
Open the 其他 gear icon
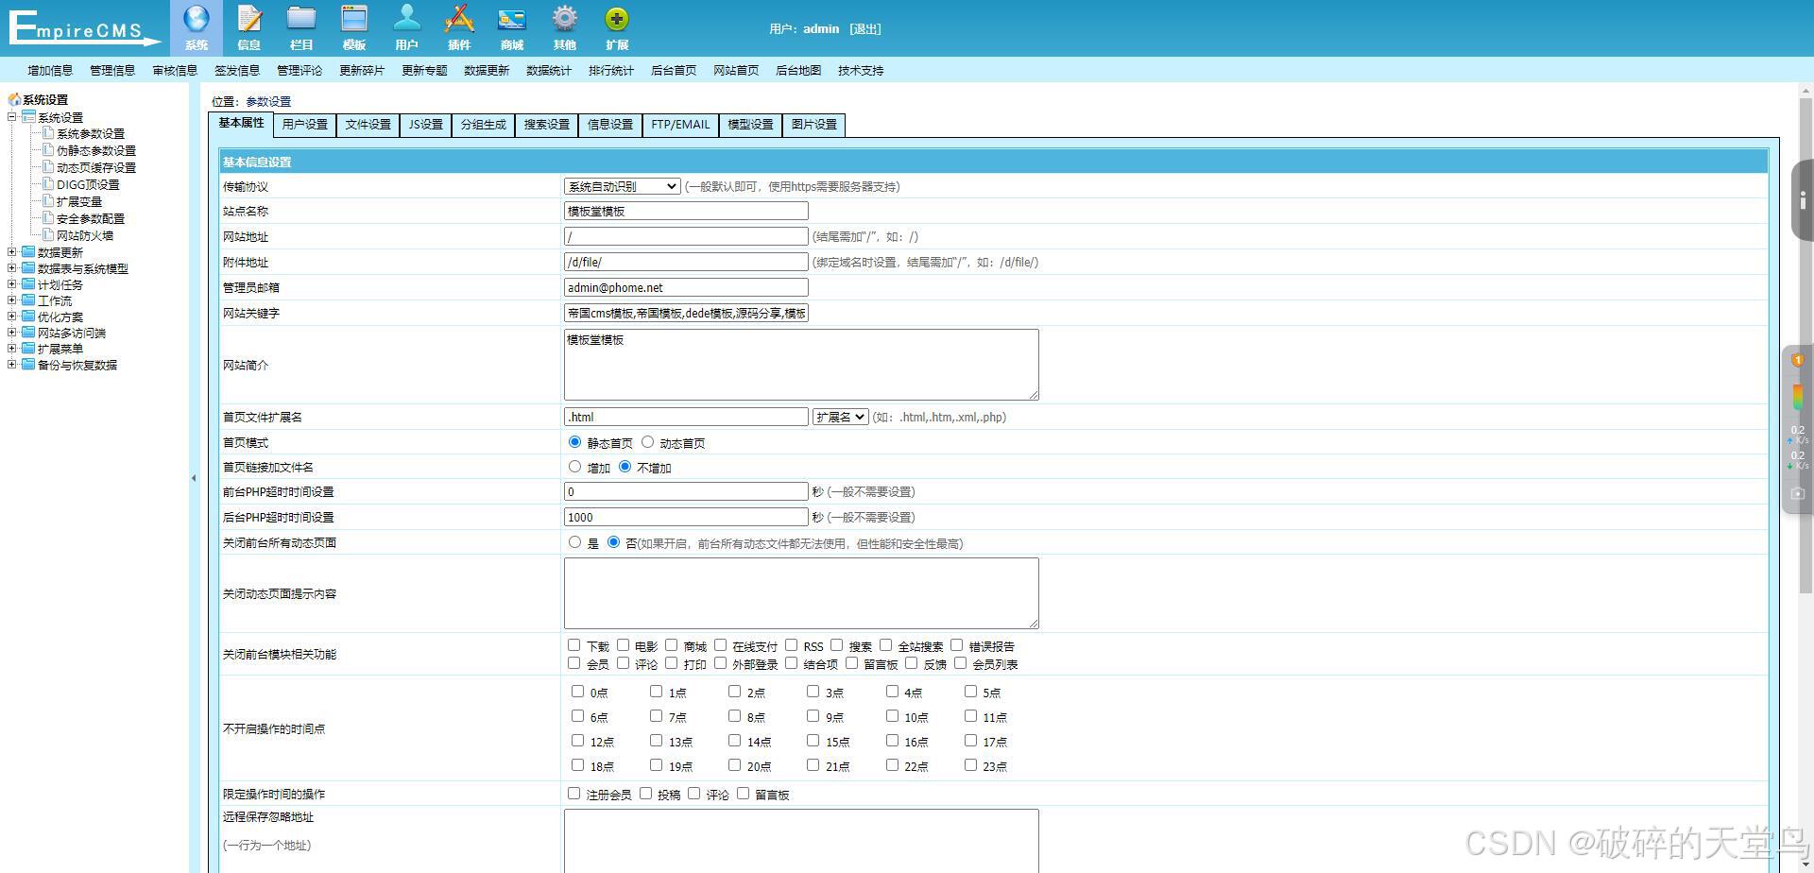click(x=565, y=27)
